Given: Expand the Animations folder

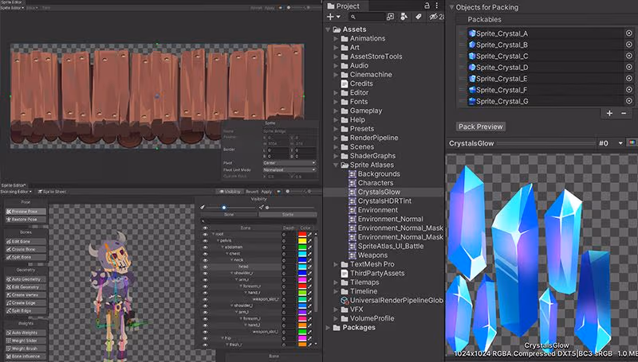Looking at the screenshot, I should 336,38.
